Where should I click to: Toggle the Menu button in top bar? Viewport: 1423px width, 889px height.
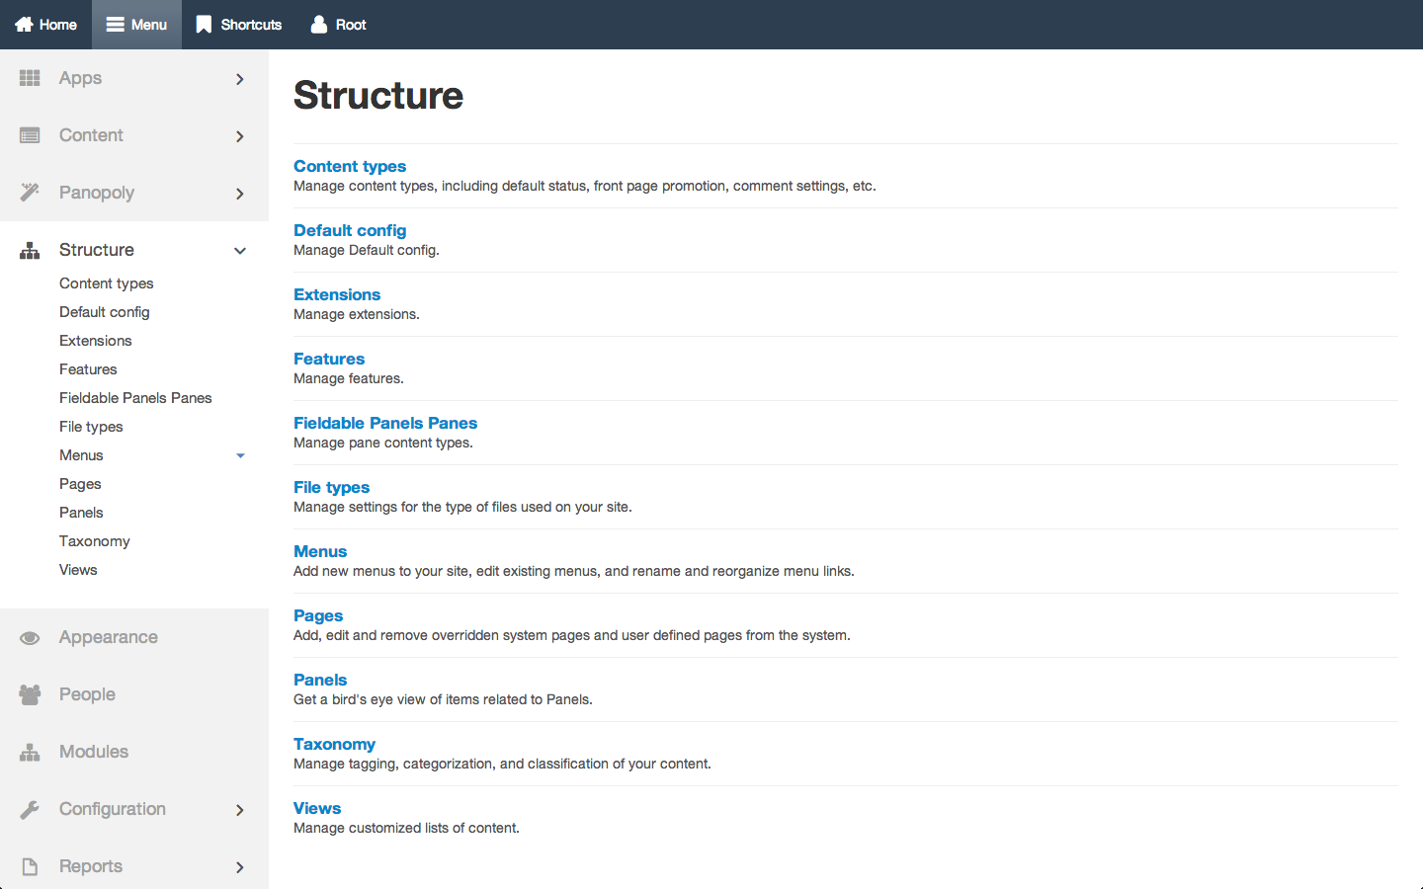136,25
